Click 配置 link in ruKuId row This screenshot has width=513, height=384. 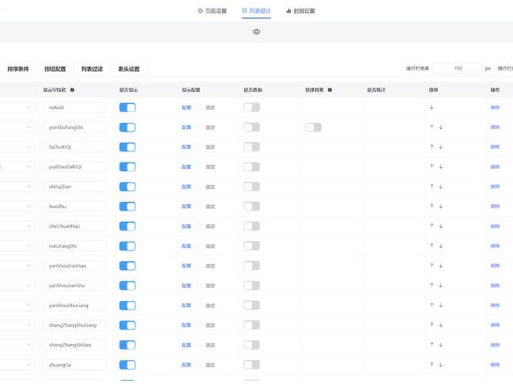pos(187,108)
